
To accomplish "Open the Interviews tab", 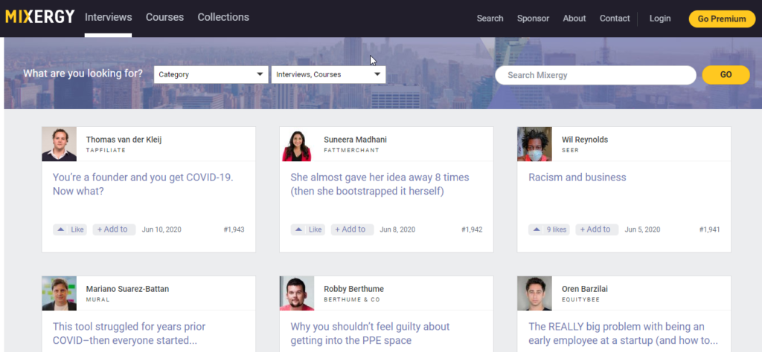I will pyautogui.click(x=109, y=17).
